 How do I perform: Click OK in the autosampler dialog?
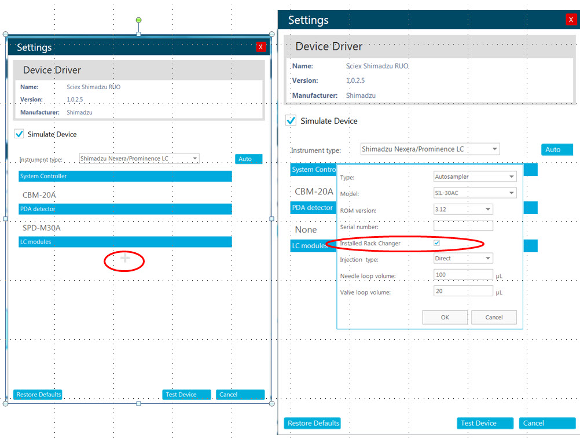coord(445,317)
